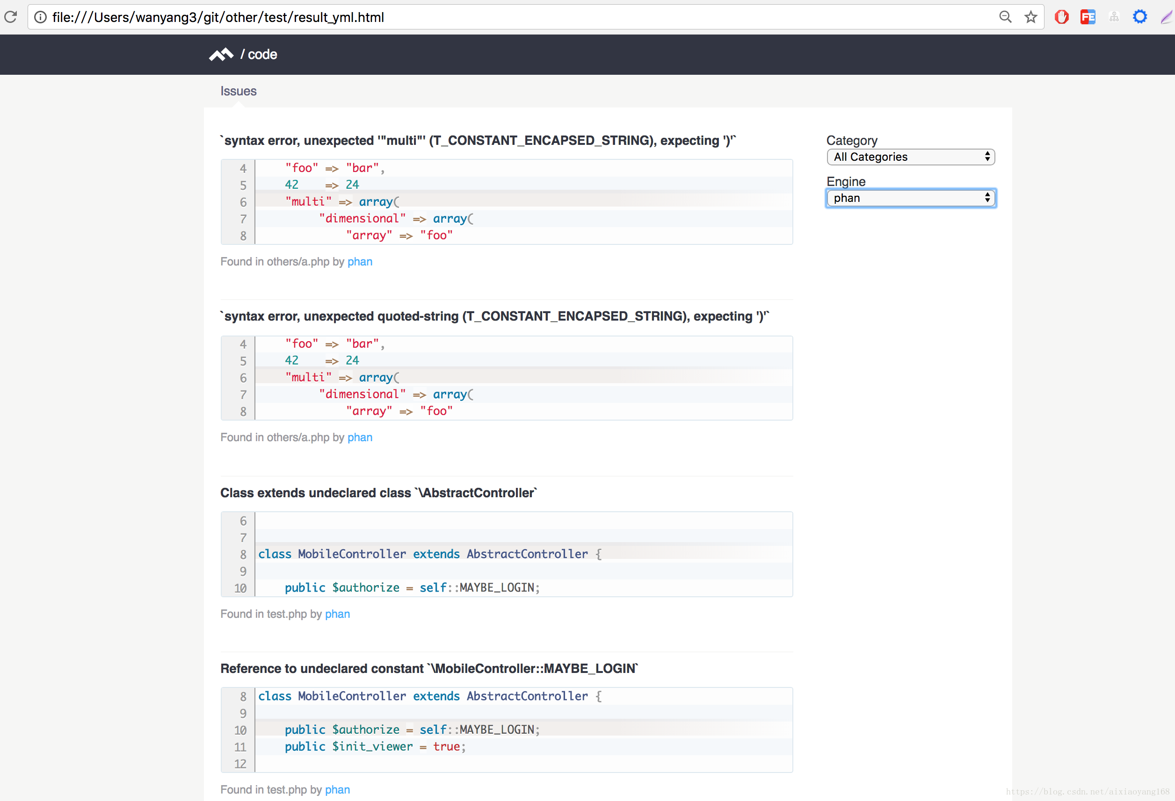
Task: Click line 8 class MobileController in third snippet
Action: click(x=430, y=554)
